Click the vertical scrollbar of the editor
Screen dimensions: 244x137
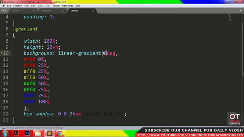[x=242, y=50]
